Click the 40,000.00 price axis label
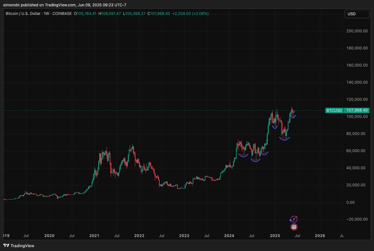The height and width of the screenshot is (251, 374). tap(356, 168)
